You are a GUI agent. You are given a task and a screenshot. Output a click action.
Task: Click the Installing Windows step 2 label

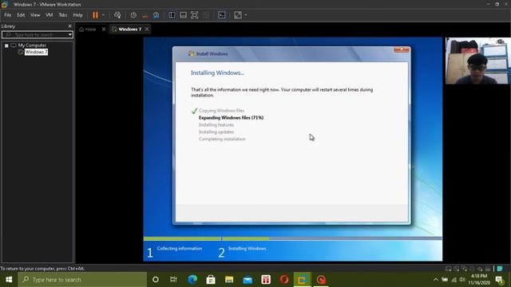point(247,248)
